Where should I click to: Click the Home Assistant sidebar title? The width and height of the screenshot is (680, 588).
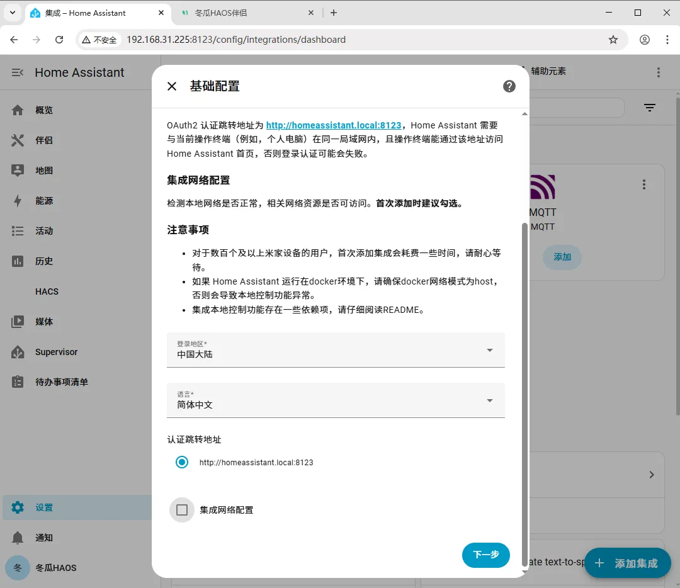[x=79, y=72]
